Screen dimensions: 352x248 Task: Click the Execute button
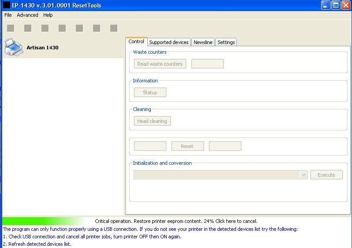pyautogui.click(x=326, y=175)
